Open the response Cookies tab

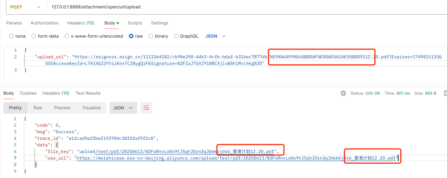28,93
